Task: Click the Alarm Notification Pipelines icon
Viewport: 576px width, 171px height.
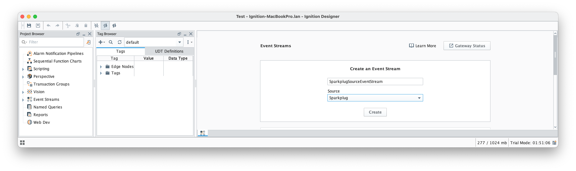Action: pyautogui.click(x=29, y=54)
